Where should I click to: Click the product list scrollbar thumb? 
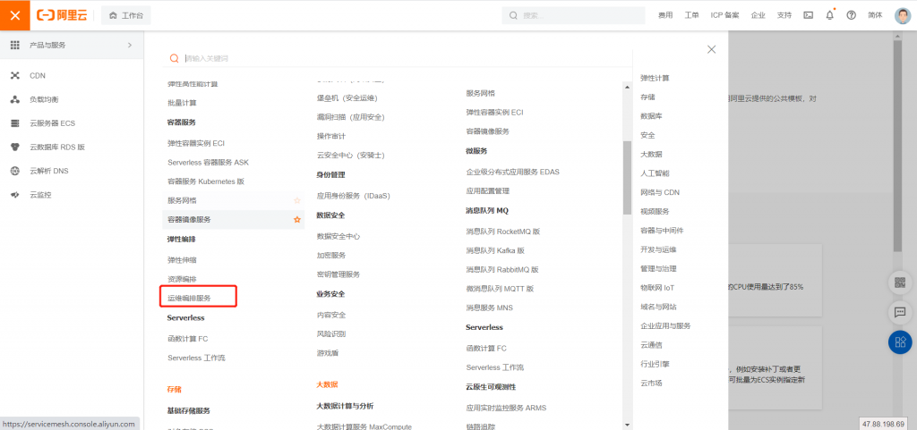point(627,178)
